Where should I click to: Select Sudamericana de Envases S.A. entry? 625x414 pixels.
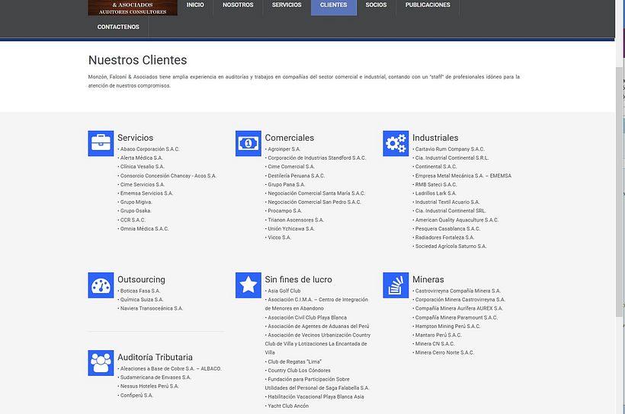[155, 377]
